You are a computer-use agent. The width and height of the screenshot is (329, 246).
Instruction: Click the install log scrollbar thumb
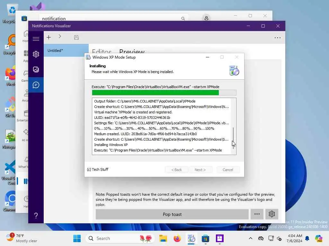point(233,138)
